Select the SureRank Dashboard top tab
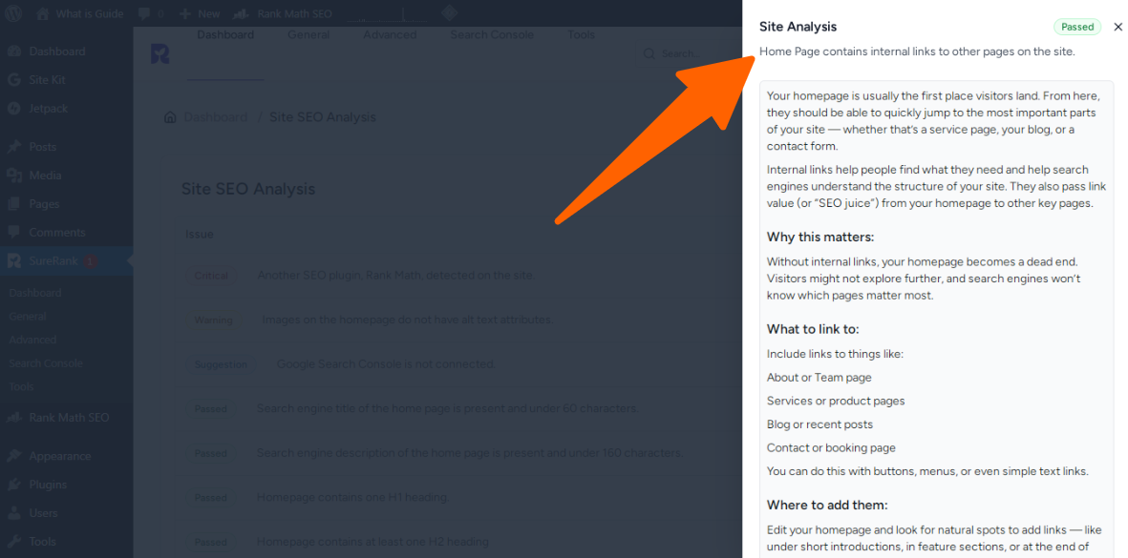Image resolution: width=1128 pixels, height=558 pixels. pos(225,34)
